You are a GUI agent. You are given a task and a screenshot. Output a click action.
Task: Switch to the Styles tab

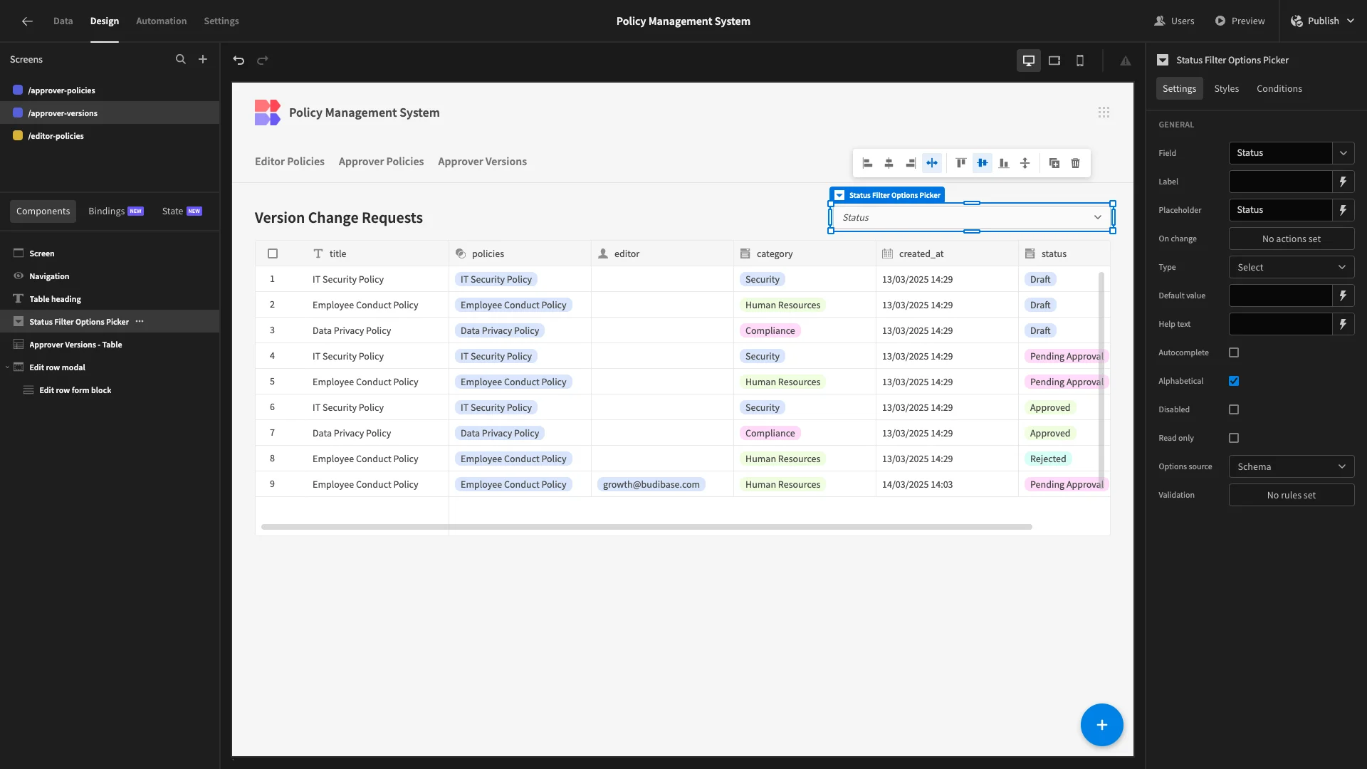click(1227, 88)
